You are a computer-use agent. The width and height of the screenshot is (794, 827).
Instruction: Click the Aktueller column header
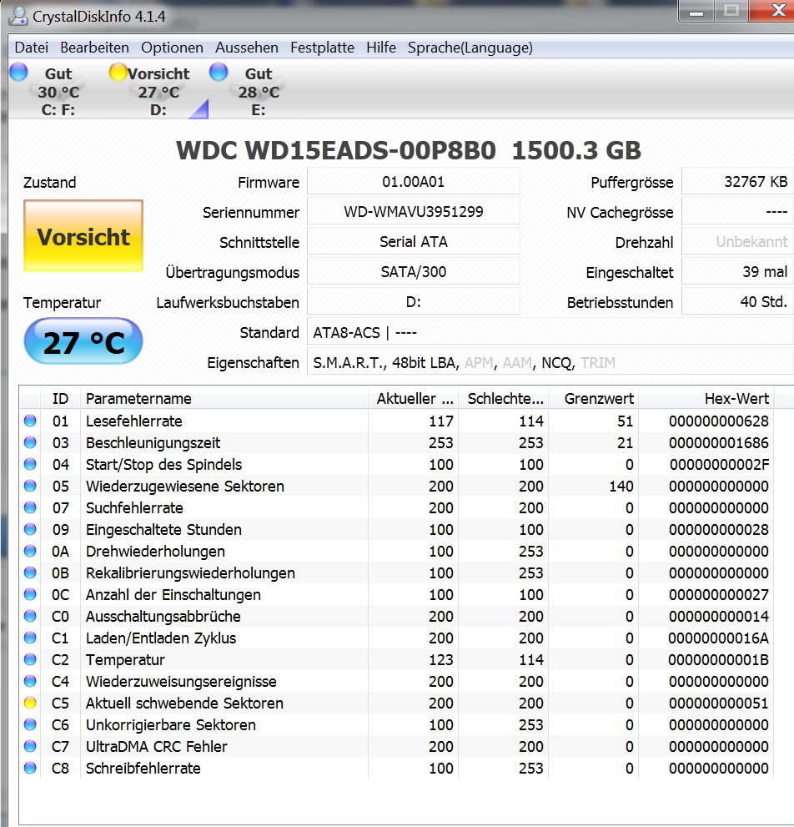coord(414,399)
